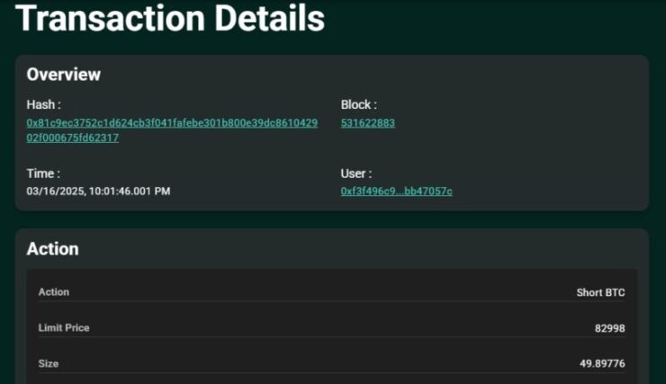Click the large Action section heading
The image size is (666, 384).
53,249
